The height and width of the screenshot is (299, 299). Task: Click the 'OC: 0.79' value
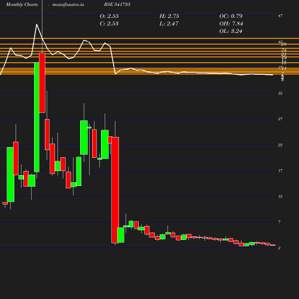[231, 16]
